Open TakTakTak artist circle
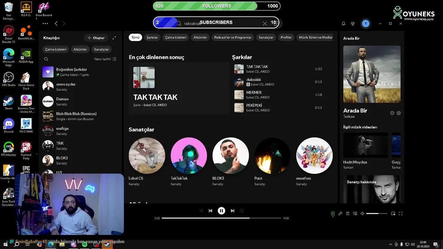This screenshot has width=443, height=249. coord(189,156)
